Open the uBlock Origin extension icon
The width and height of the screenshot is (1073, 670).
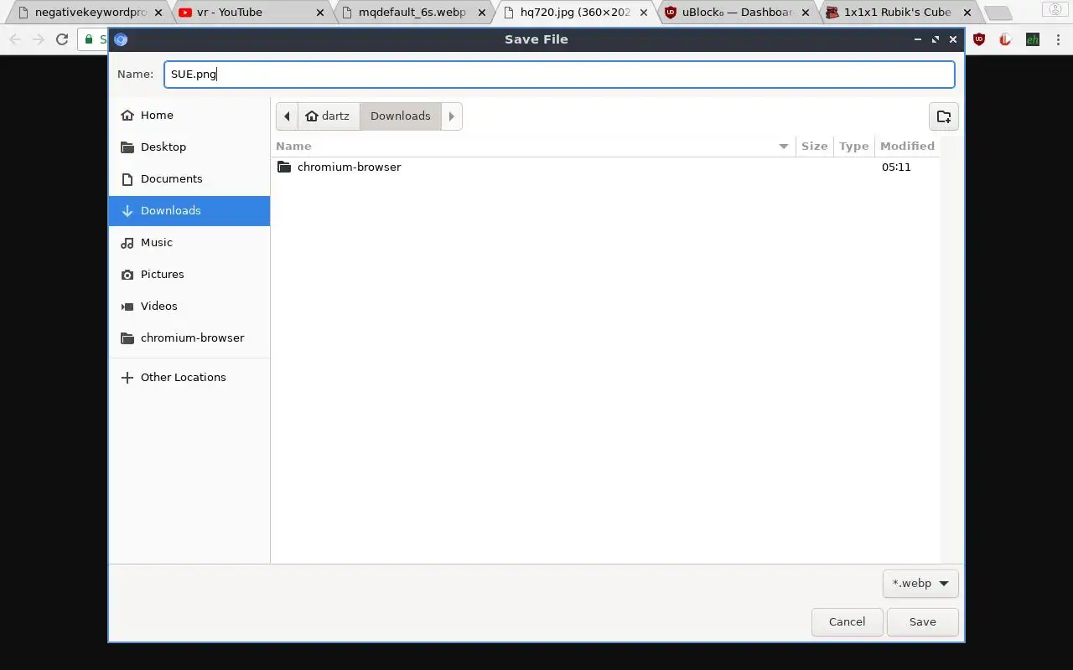(x=979, y=39)
